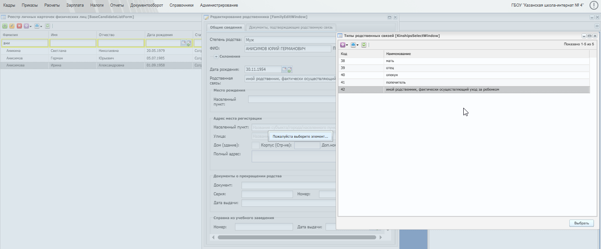Click the Родственная связь field
601x249 pixels.
290,79
